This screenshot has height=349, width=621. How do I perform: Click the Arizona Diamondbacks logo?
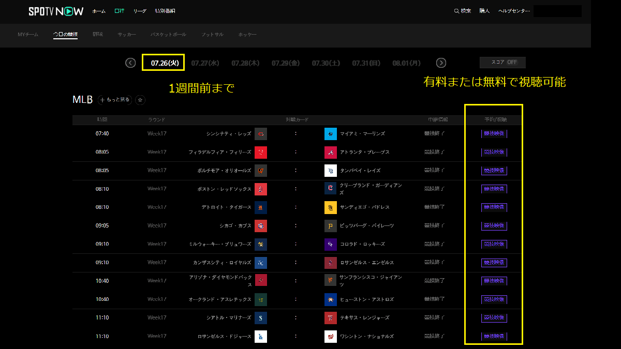261,281
